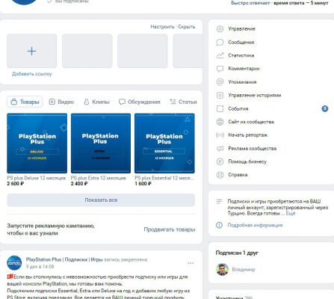334x299 pixels.
Task: Switch to the Клипы tab
Action: coord(96,102)
